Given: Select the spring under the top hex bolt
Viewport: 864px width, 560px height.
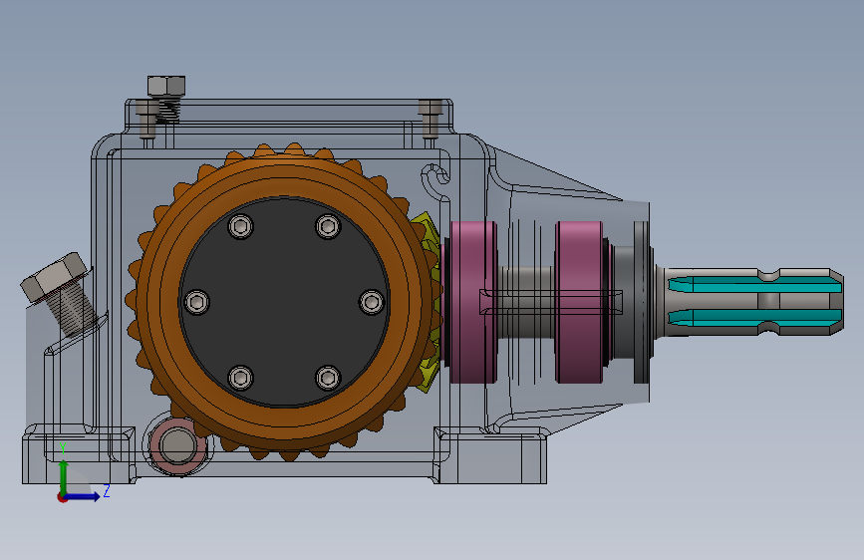Looking at the screenshot, I should [x=169, y=111].
